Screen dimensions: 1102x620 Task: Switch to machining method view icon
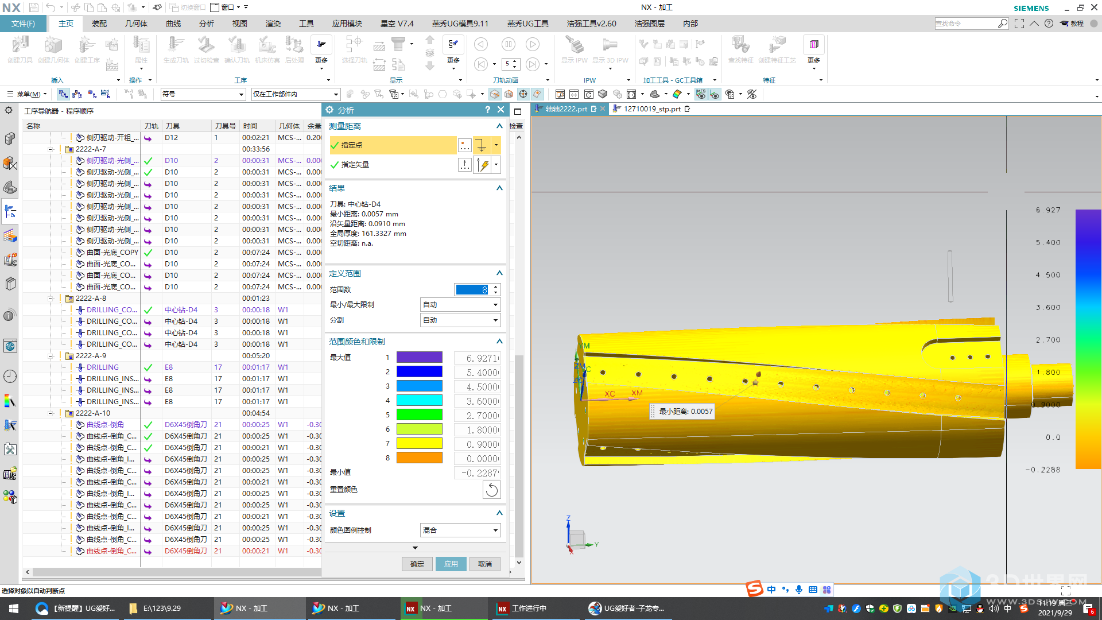tap(105, 94)
